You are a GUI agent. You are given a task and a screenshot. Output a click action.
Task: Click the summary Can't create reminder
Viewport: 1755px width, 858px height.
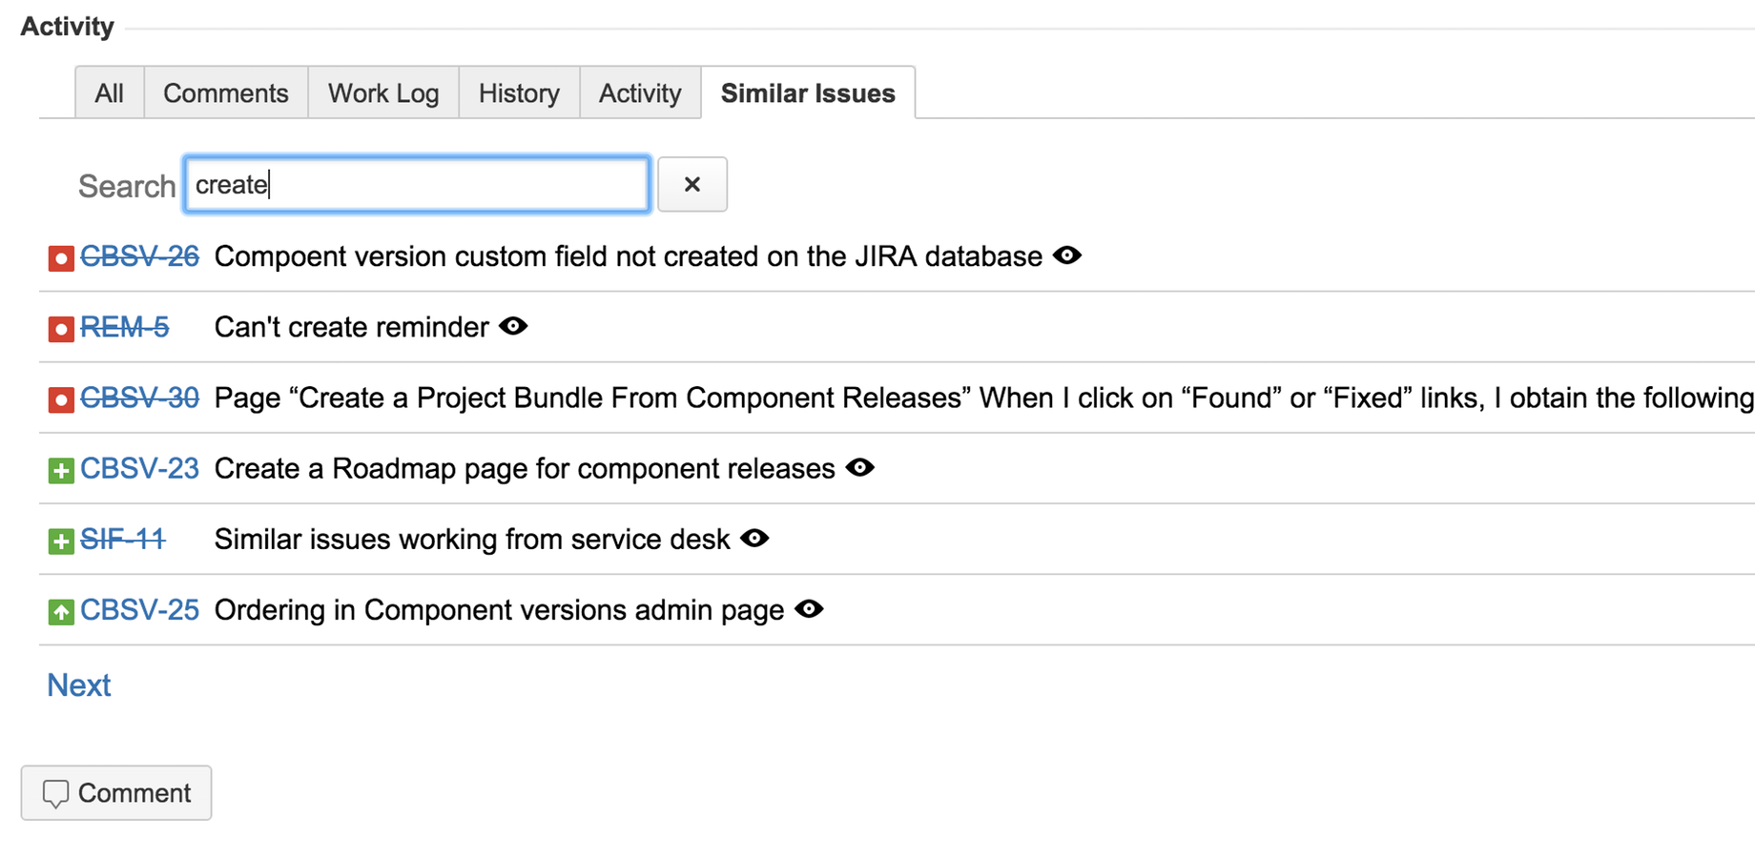click(351, 327)
